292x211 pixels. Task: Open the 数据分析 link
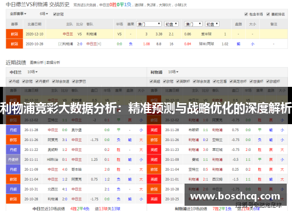(53, 62)
